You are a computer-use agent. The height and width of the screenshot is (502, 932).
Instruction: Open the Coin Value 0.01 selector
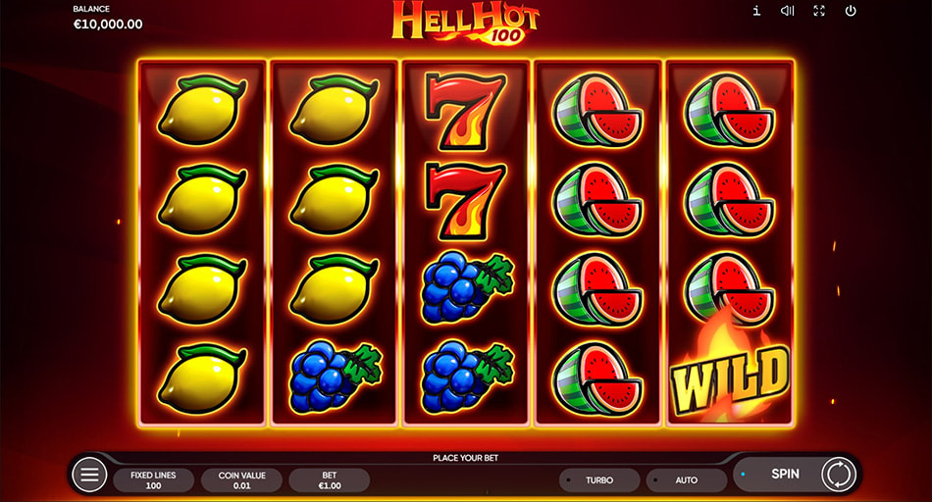pyautogui.click(x=242, y=480)
